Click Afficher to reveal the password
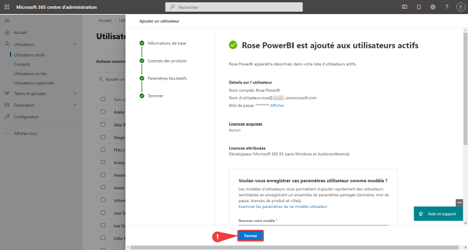This screenshot has width=468, height=250. tap(277, 106)
